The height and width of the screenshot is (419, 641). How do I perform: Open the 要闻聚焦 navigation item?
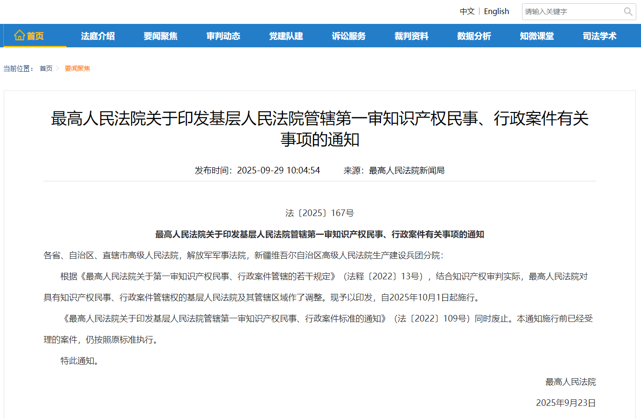[160, 36]
